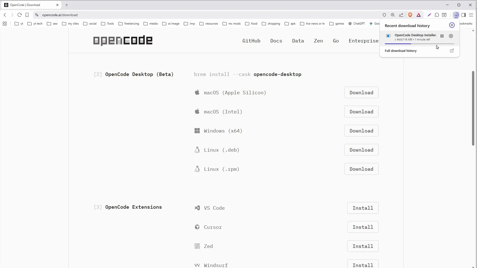Open the Data nav link
This screenshot has height=268, width=477.
298,41
